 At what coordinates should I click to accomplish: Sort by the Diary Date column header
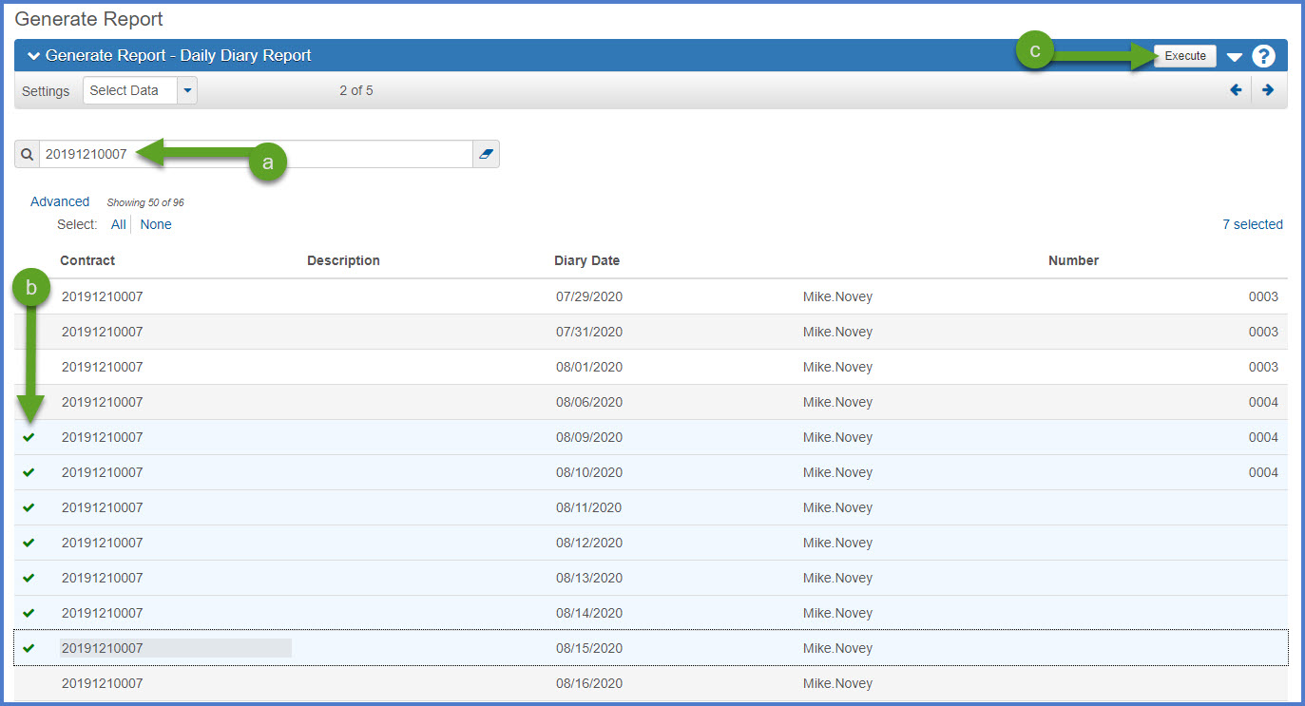click(586, 260)
